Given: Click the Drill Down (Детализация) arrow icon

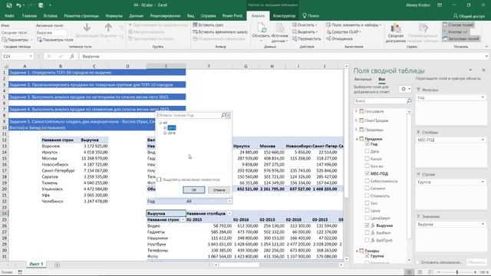Looking at the screenshot, I should point(87,28).
